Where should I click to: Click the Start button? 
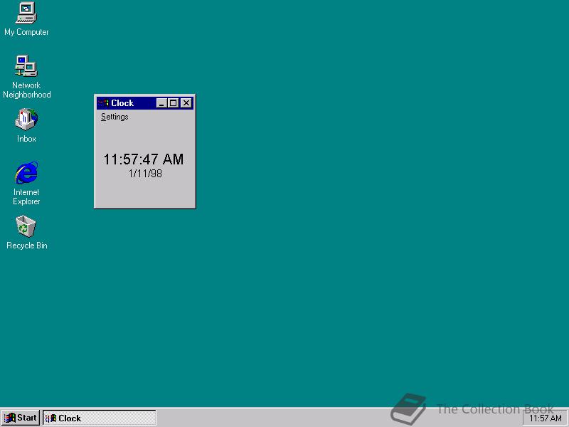tap(21, 418)
